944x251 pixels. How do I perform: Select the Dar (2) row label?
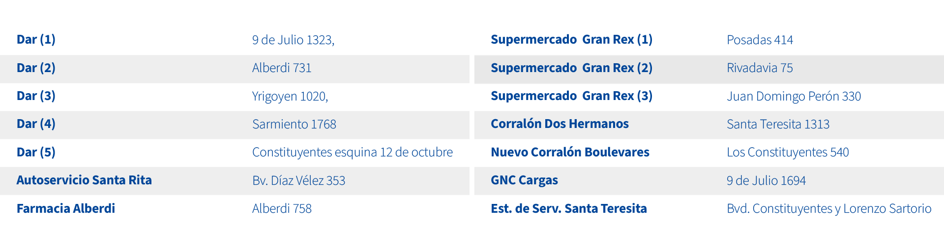point(36,68)
